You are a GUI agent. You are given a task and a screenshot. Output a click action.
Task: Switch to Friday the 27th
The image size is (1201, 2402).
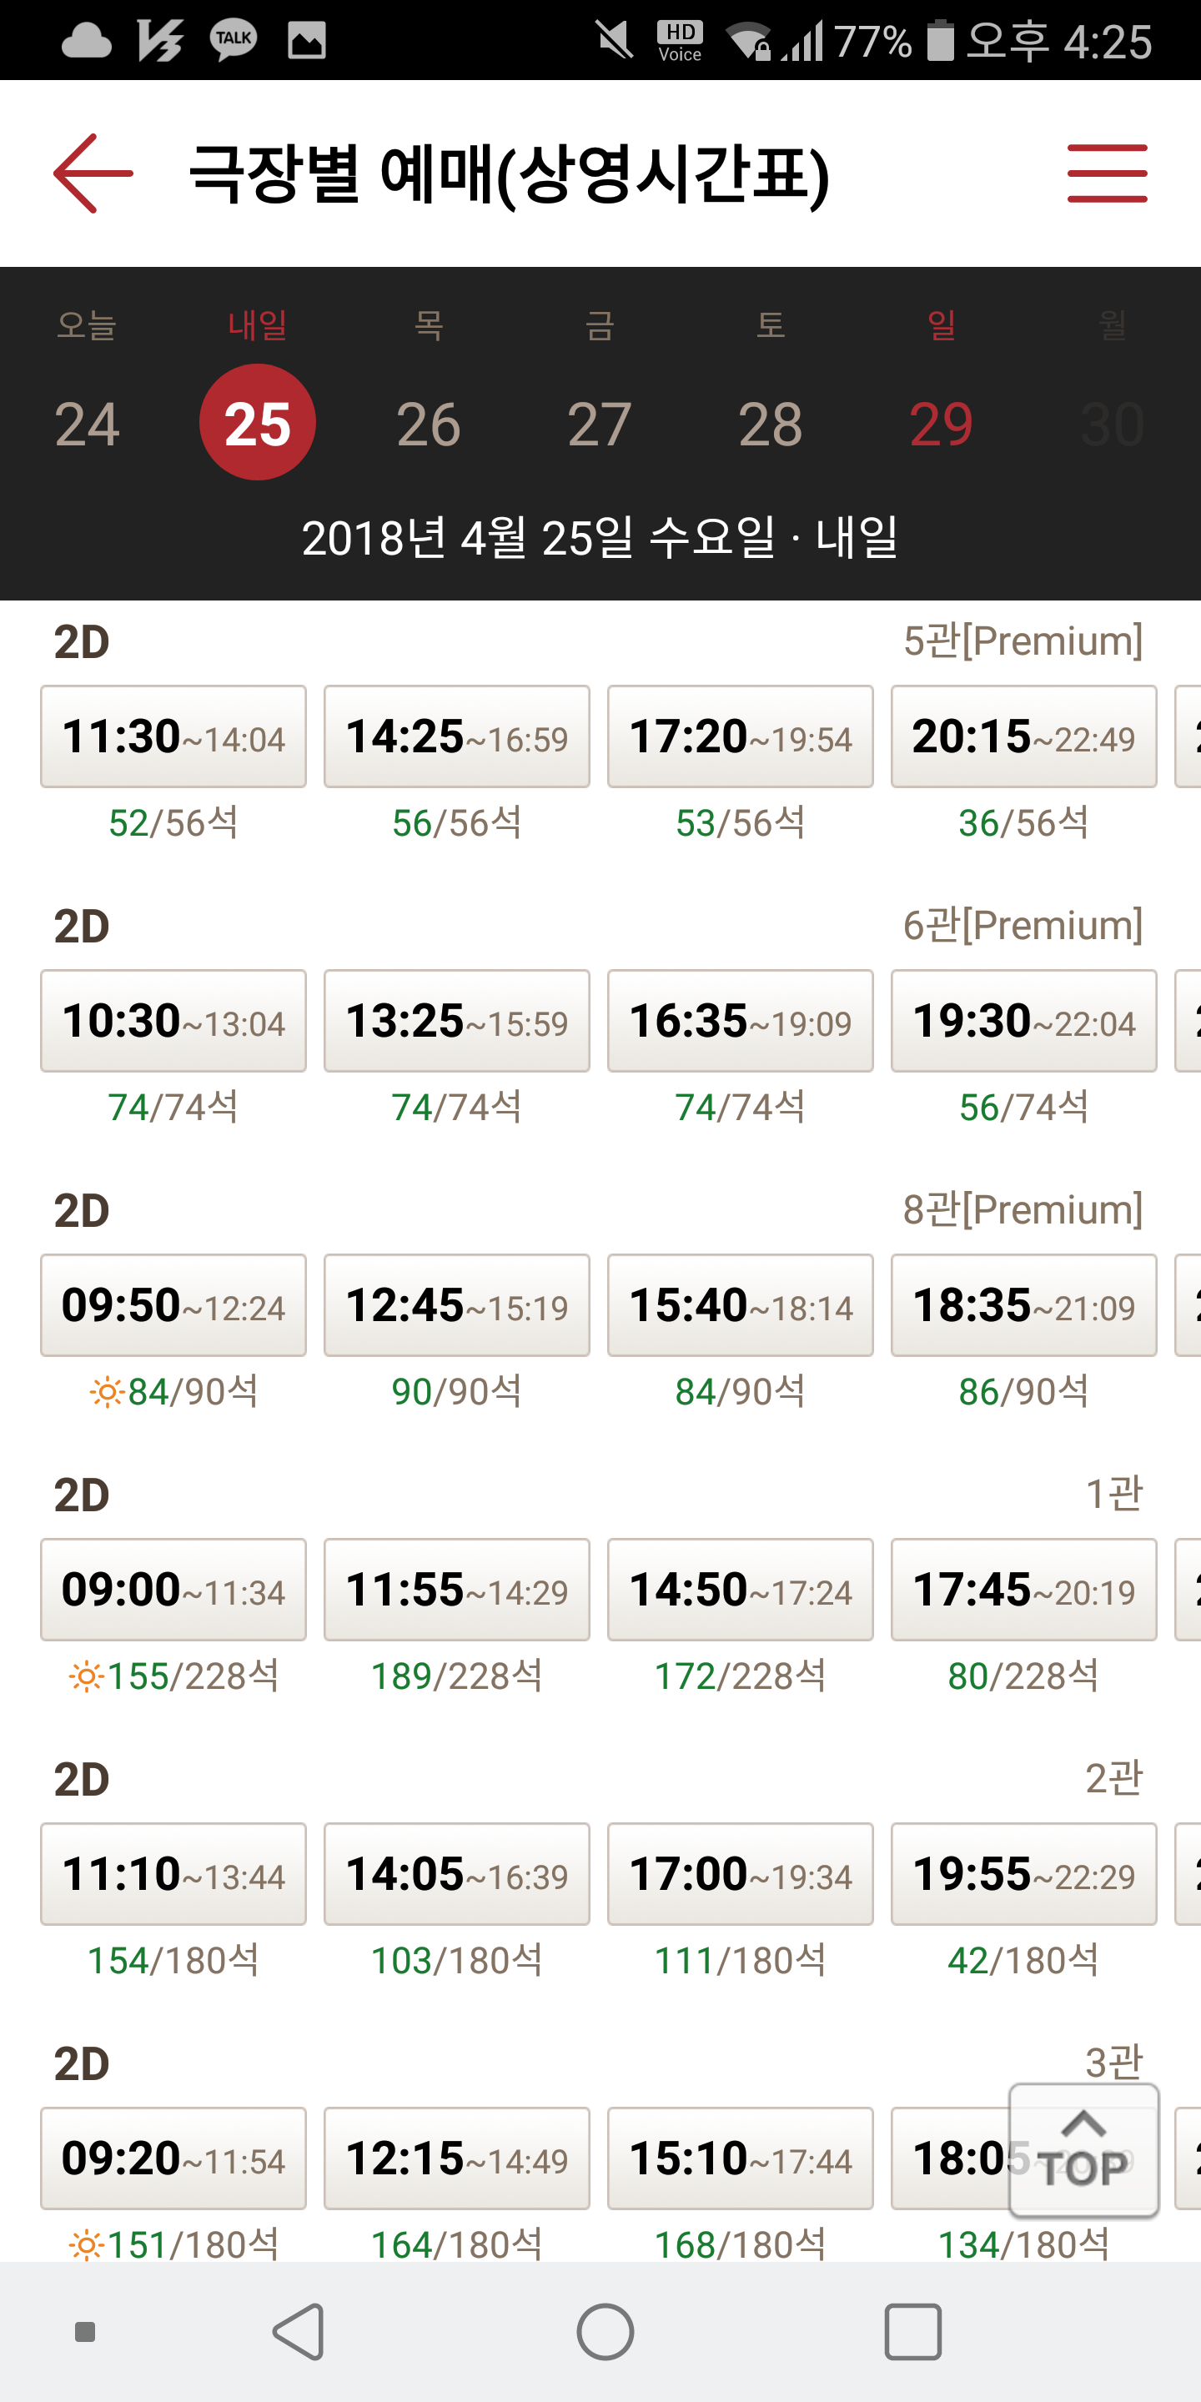[600, 424]
